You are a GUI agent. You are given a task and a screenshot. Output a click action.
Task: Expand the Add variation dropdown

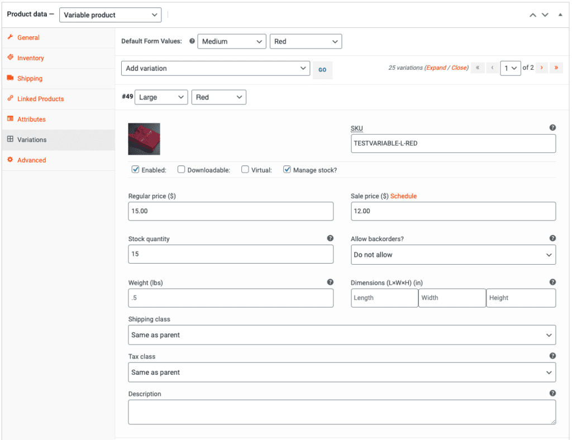[x=215, y=68]
